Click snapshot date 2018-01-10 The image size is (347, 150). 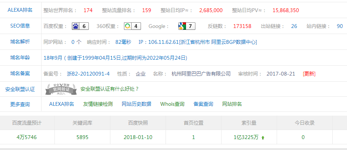point(138,138)
